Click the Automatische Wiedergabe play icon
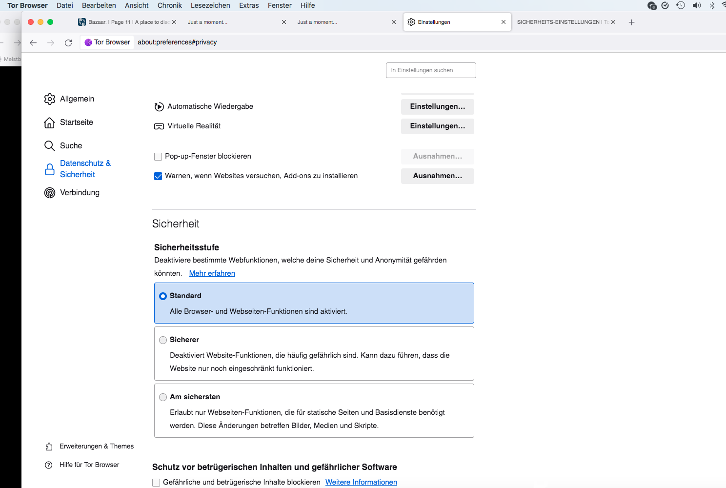Image resolution: width=726 pixels, height=488 pixels. point(159,107)
